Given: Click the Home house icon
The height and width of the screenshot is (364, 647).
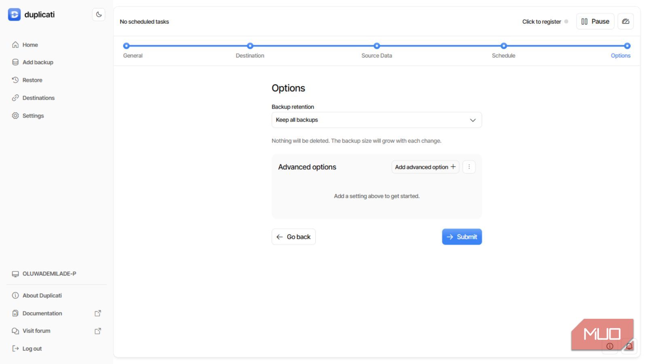Looking at the screenshot, I should pos(15,45).
